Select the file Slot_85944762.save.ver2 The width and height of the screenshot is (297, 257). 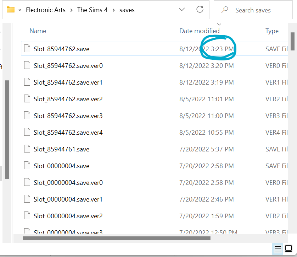point(68,99)
